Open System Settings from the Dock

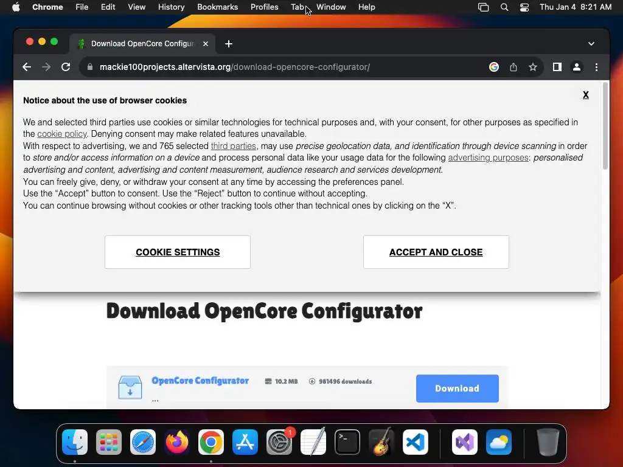pos(279,442)
